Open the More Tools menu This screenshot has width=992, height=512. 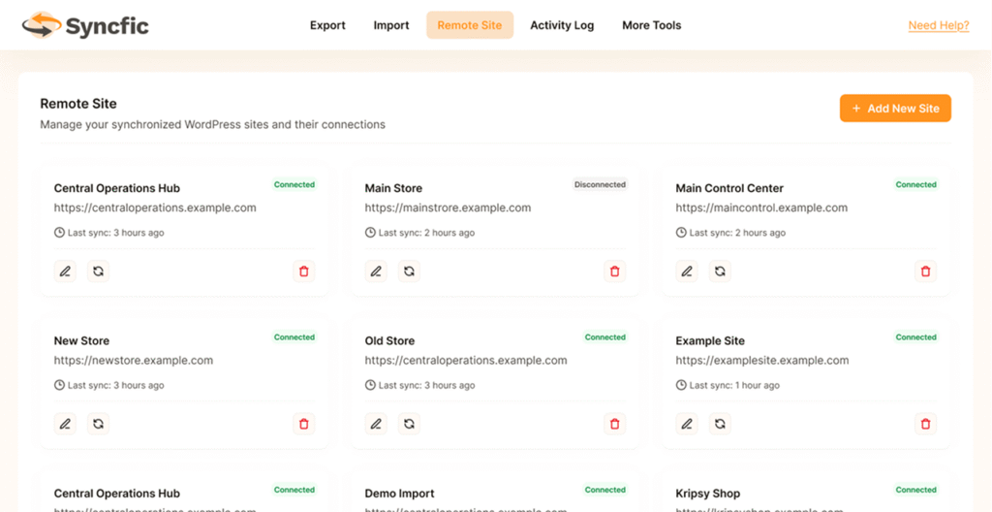pos(651,25)
